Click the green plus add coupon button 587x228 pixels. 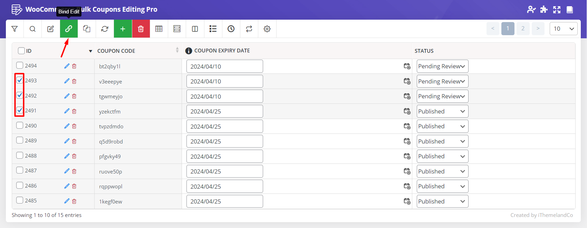[x=123, y=29]
